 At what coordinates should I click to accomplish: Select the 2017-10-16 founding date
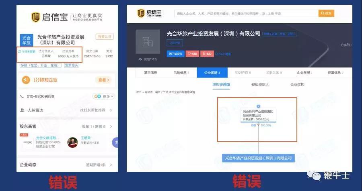(92, 56)
